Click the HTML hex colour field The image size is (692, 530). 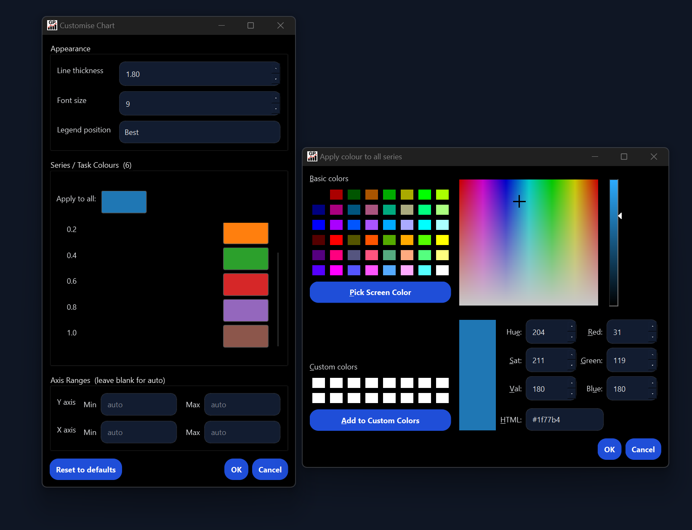point(564,419)
